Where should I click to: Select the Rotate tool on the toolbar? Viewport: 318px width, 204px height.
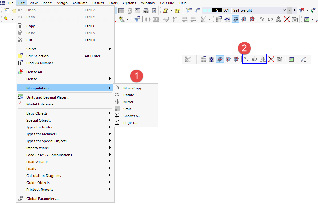pos(255,59)
